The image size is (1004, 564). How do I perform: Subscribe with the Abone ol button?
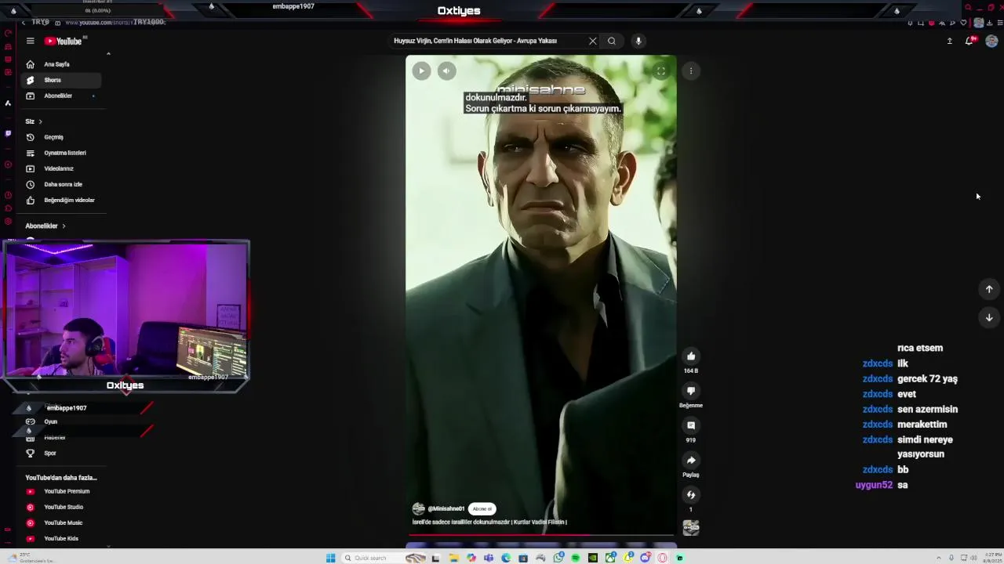(482, 508)
